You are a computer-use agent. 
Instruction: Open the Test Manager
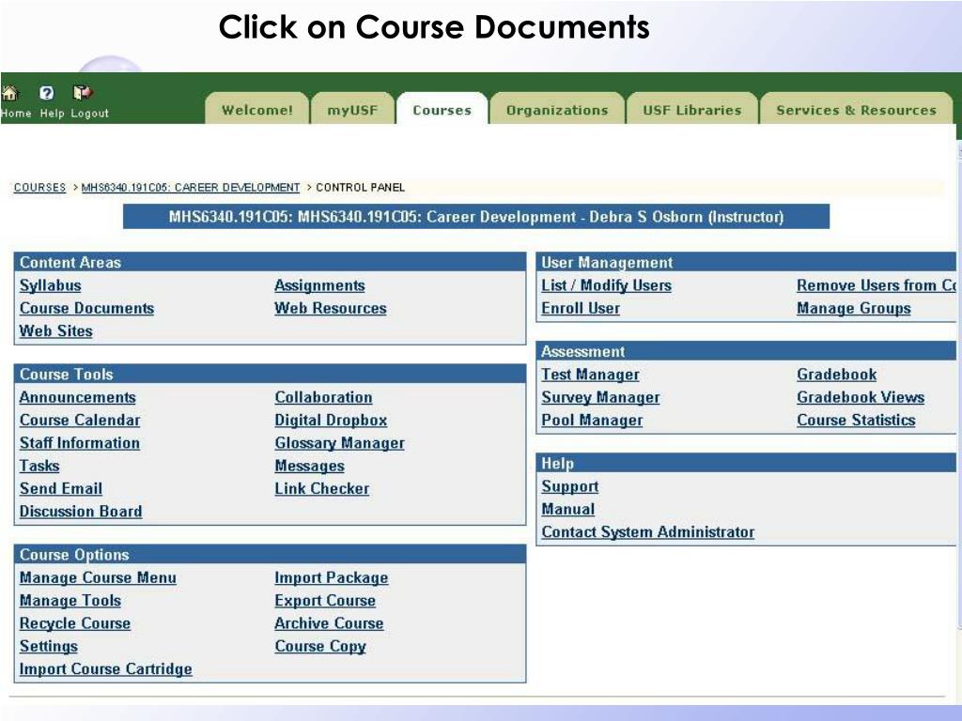tap(590, 375)
